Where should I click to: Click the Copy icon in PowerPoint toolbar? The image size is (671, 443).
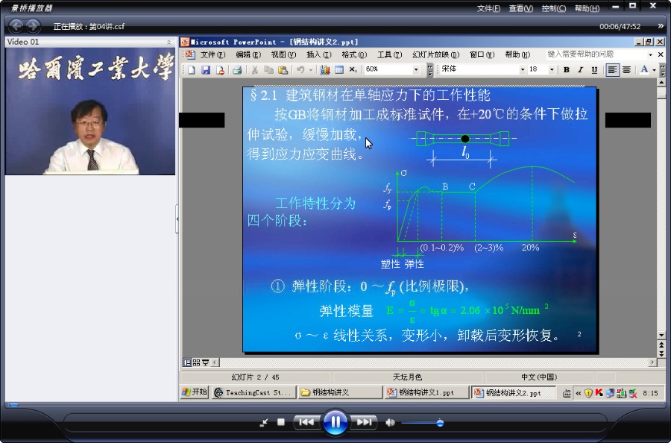[268, 70]
